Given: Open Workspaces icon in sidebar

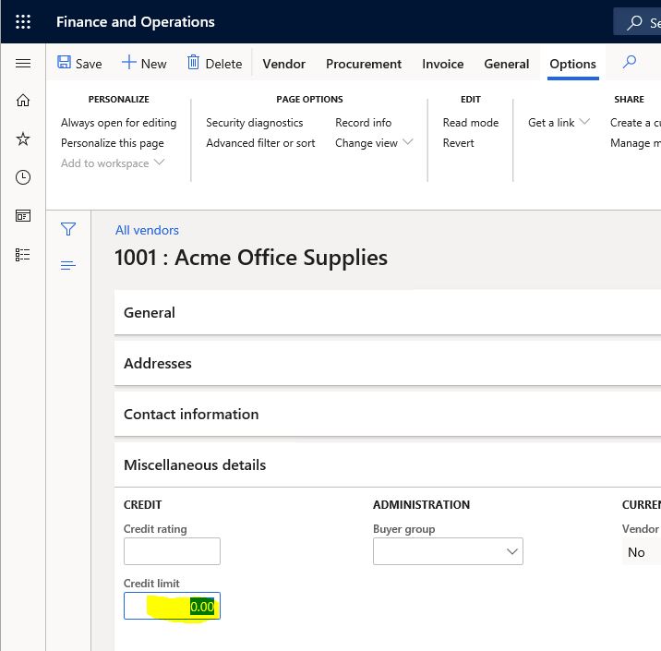Looking at the screenshot, I should 23,216.
